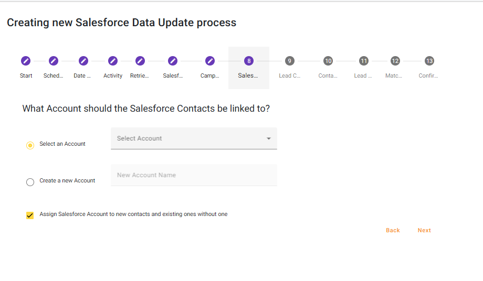Image resolution: width=483 pixels, height=281 pixels.
Task: Click the pencil icon above the Start step
Action: 26,61
